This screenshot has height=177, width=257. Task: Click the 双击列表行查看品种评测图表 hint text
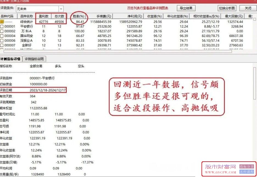coord(148,8)
